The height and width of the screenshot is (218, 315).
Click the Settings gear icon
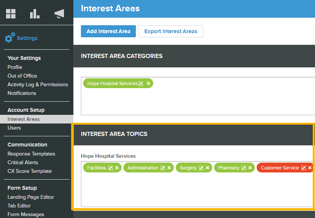tap(10, 37)
